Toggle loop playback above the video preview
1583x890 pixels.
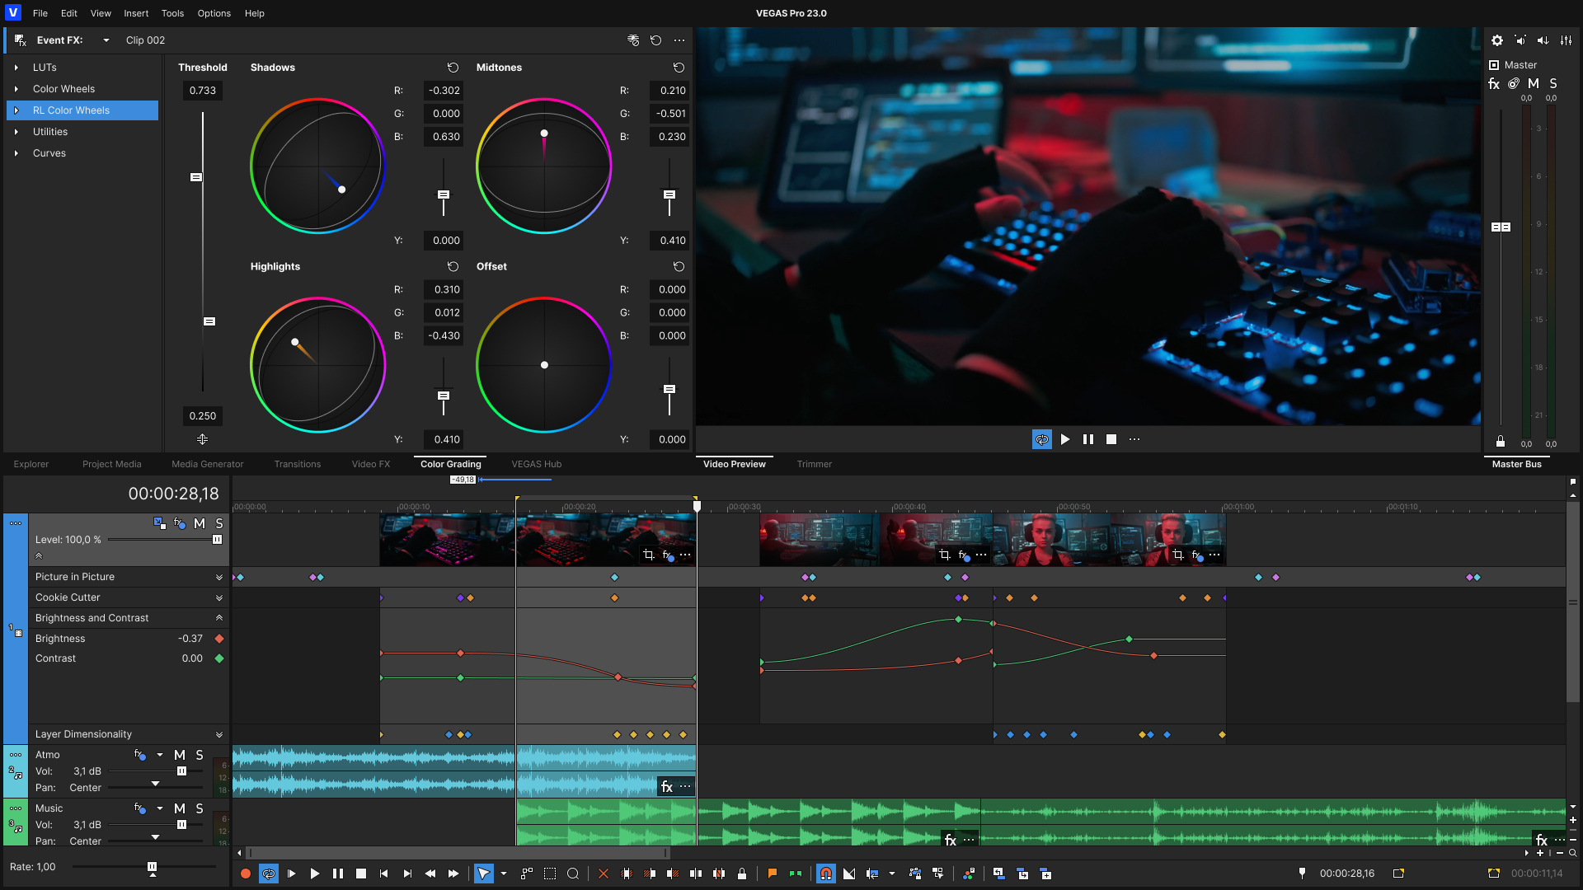coord(1041,439)
